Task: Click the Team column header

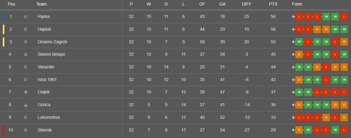Action: click(41, 4)
